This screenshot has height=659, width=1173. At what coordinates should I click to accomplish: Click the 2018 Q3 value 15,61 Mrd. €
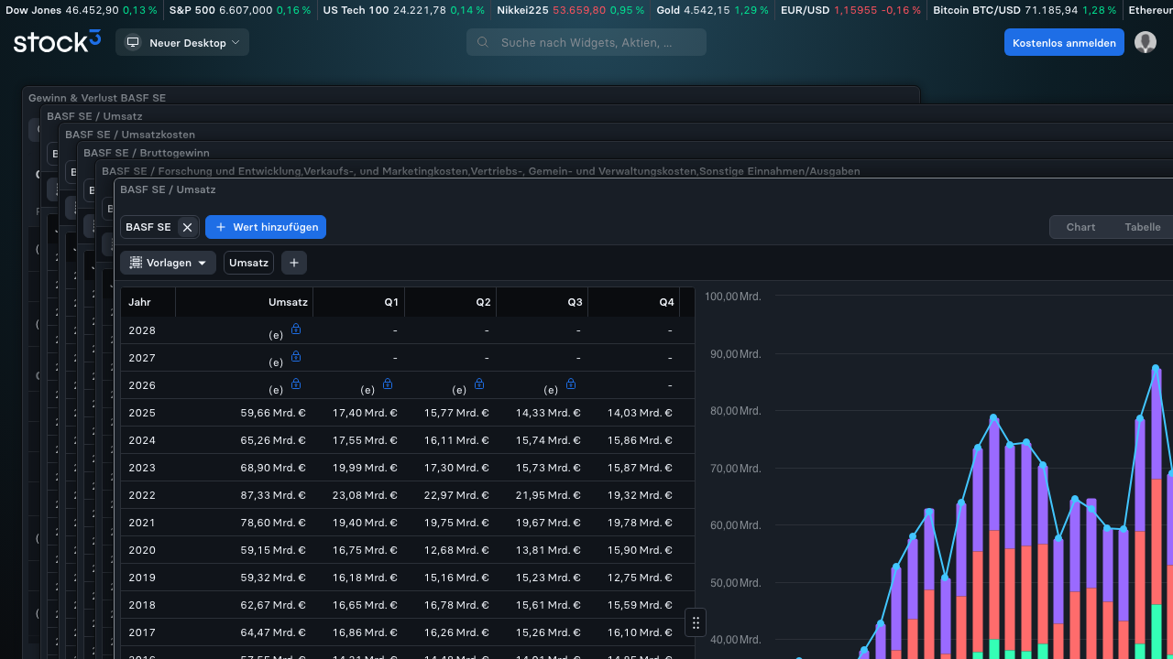coord(548,605)
